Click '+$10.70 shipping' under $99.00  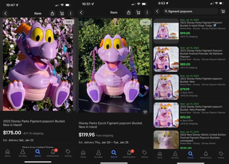click(x=189, y=37)
